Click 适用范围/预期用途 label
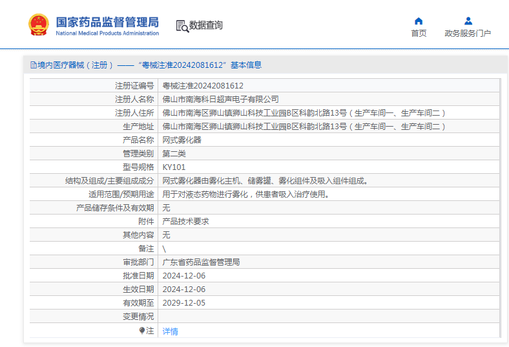 121,195
